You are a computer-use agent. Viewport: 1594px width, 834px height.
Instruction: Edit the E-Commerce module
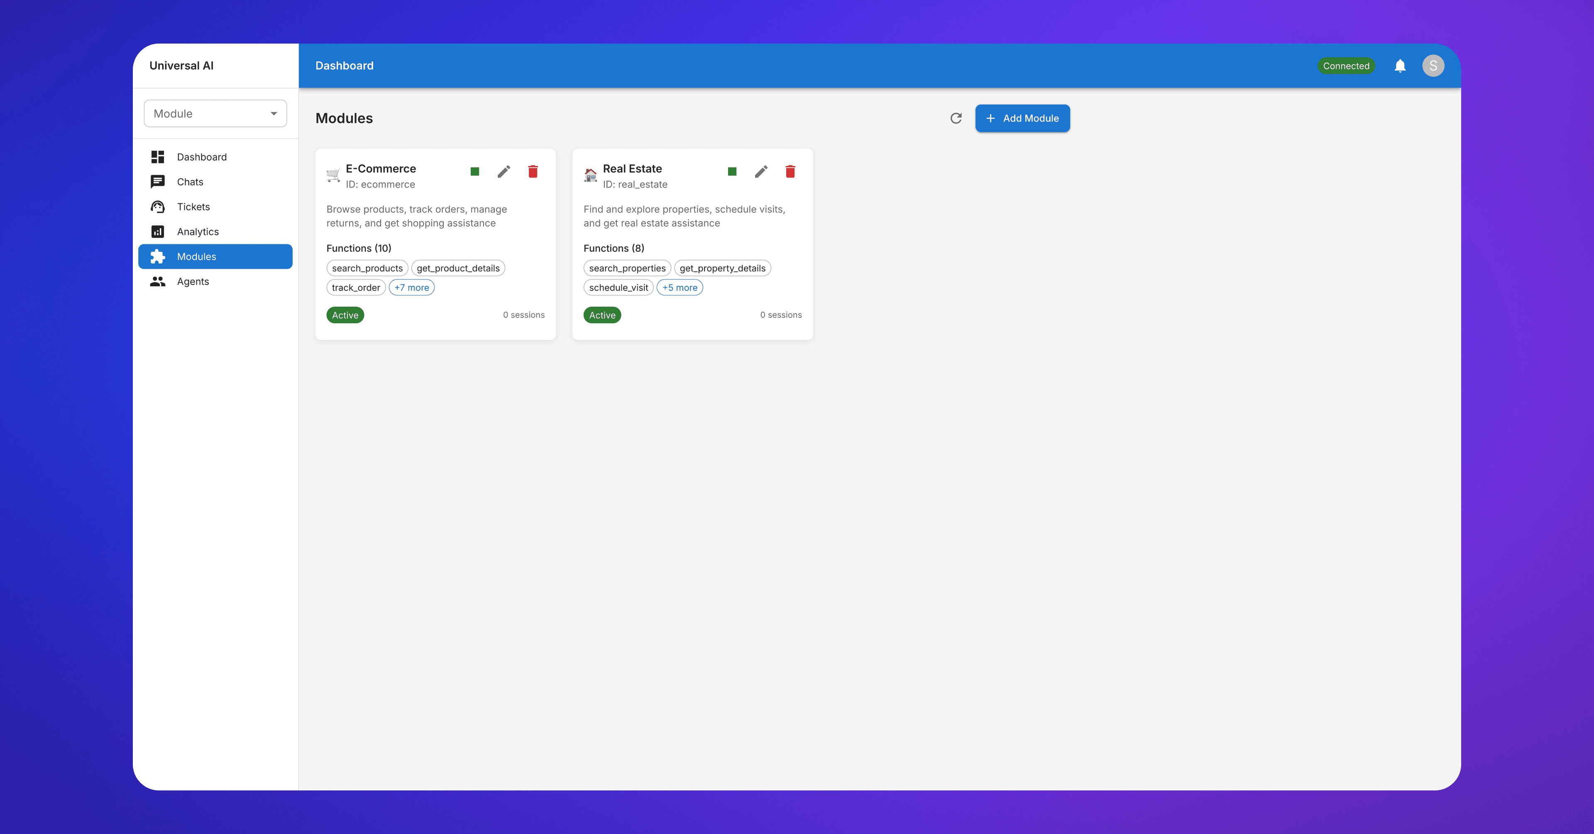(x=504, y=171)
